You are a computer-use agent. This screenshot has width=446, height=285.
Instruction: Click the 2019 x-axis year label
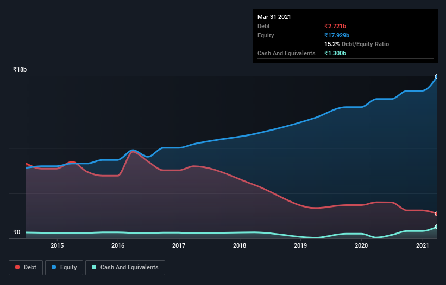coord(300,245)
